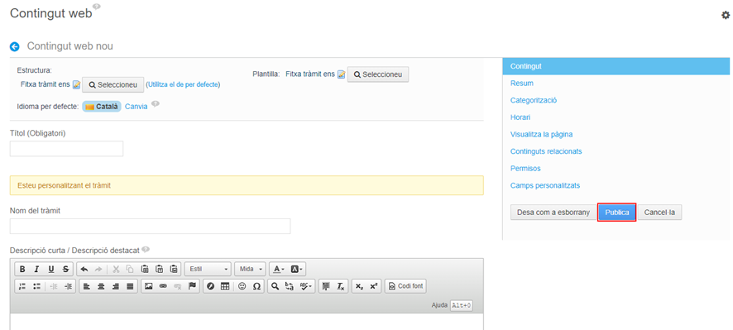Screen dimensions: 733x330
Task: Insert an anchor flag
Action: point(192,286)
